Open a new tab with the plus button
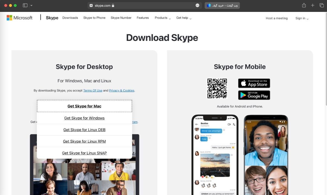Viewport: 327px width, 195px height. click(x=313, y=5)
